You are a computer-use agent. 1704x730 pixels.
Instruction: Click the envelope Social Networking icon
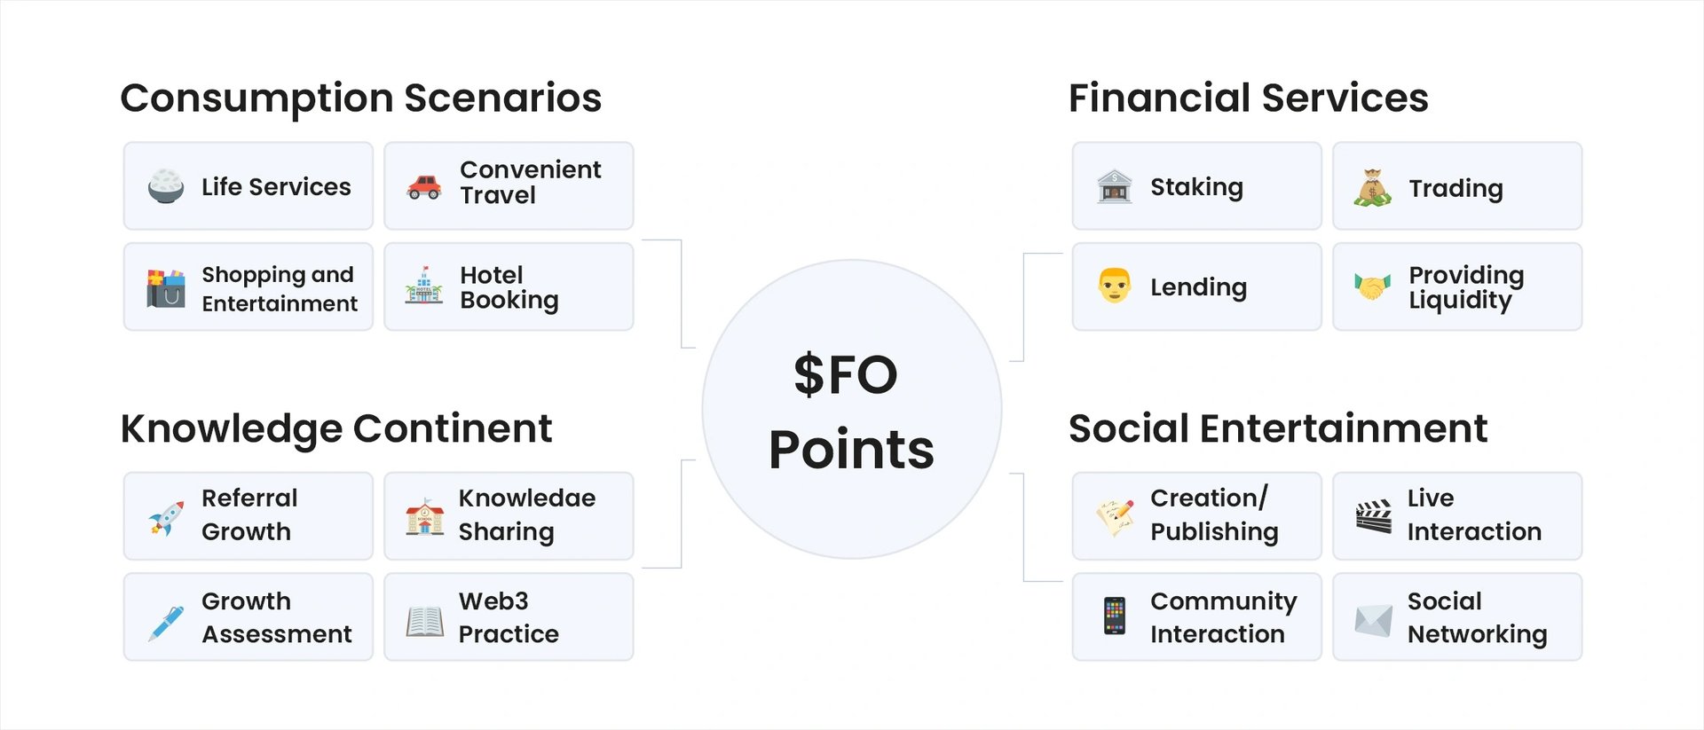point(1373,620)
